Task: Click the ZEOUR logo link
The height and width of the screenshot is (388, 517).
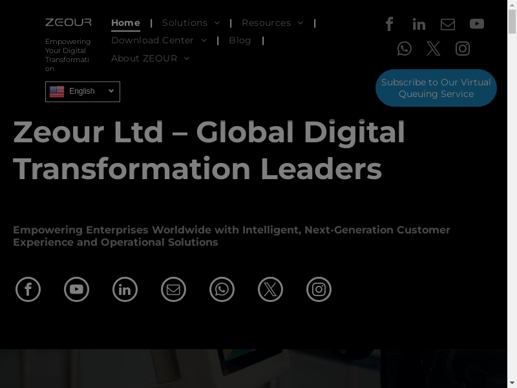Action: pyautogui.click(x=69, y=22)
